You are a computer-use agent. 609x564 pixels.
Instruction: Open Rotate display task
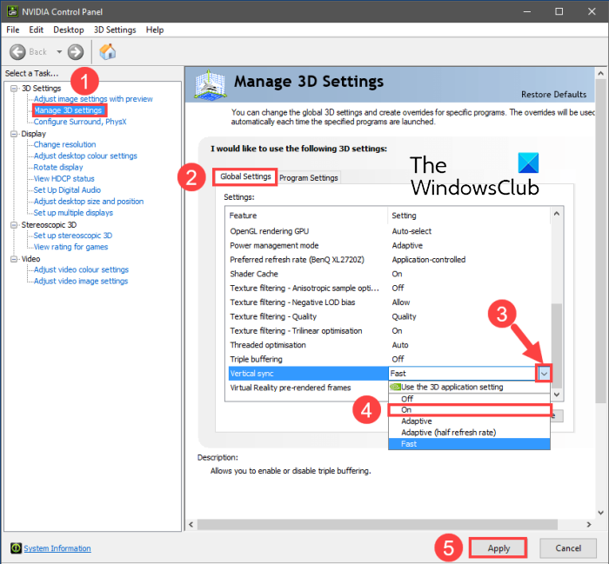(58, 167)
